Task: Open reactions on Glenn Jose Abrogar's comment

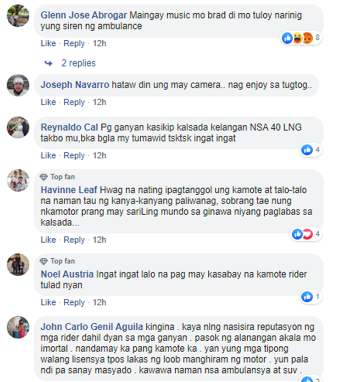Action: point(301,38)
